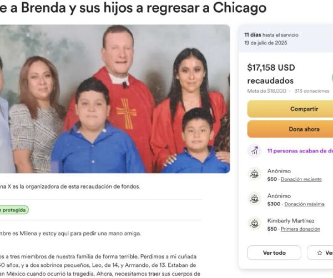Image resolution: width=333 pixels, height=278 pixels.
Task: Open full donations list via Ver todo
Action: pos(274,252)
